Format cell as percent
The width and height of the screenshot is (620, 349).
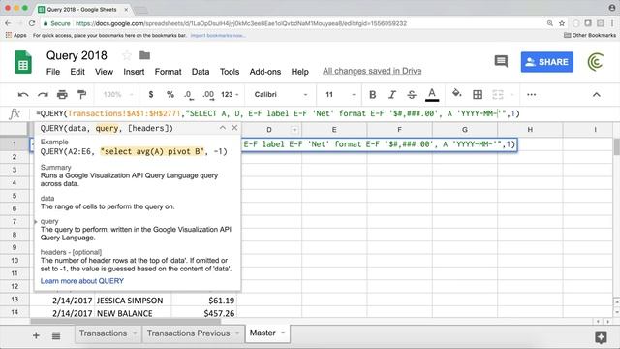[170, 95]
